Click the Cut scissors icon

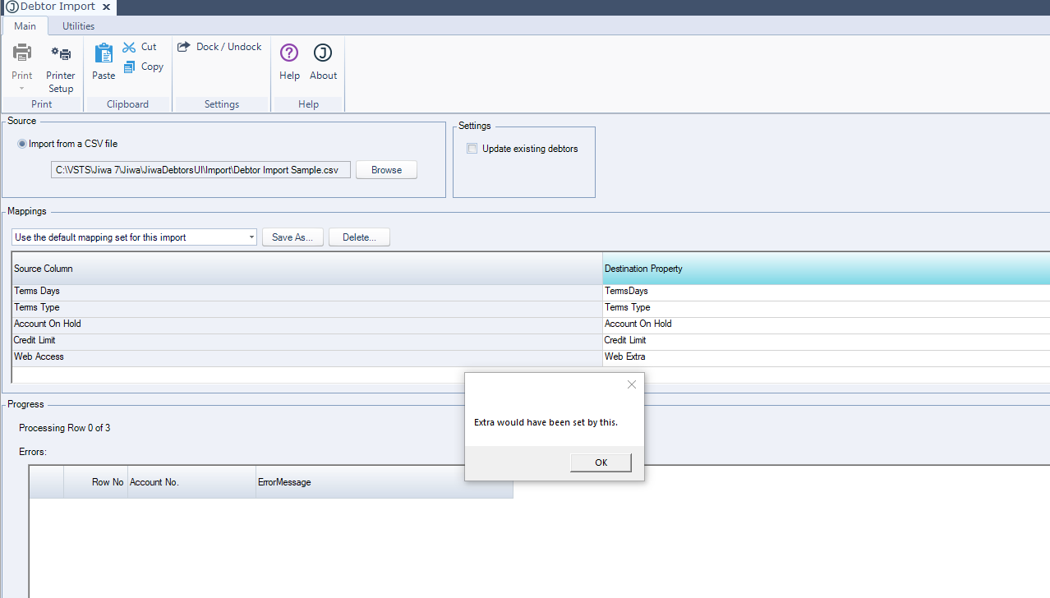point(129,47)
